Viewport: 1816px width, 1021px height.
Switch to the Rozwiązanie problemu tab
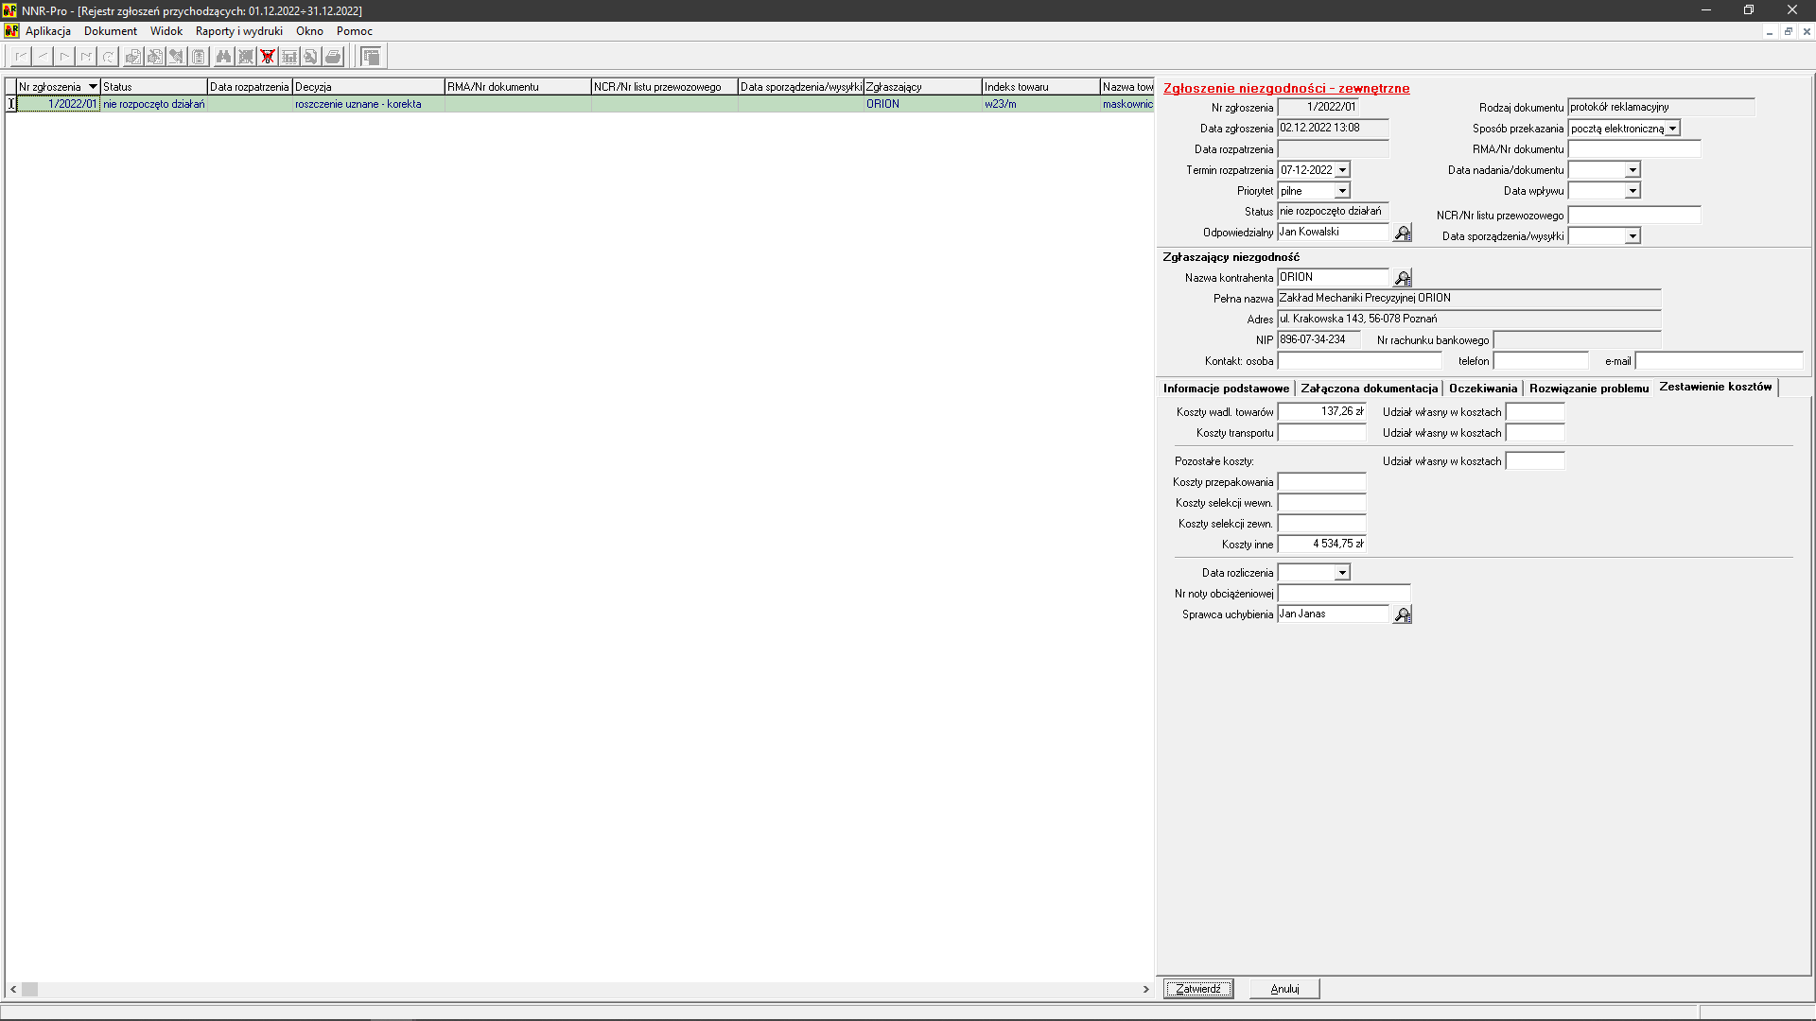tap(1588, 389)
